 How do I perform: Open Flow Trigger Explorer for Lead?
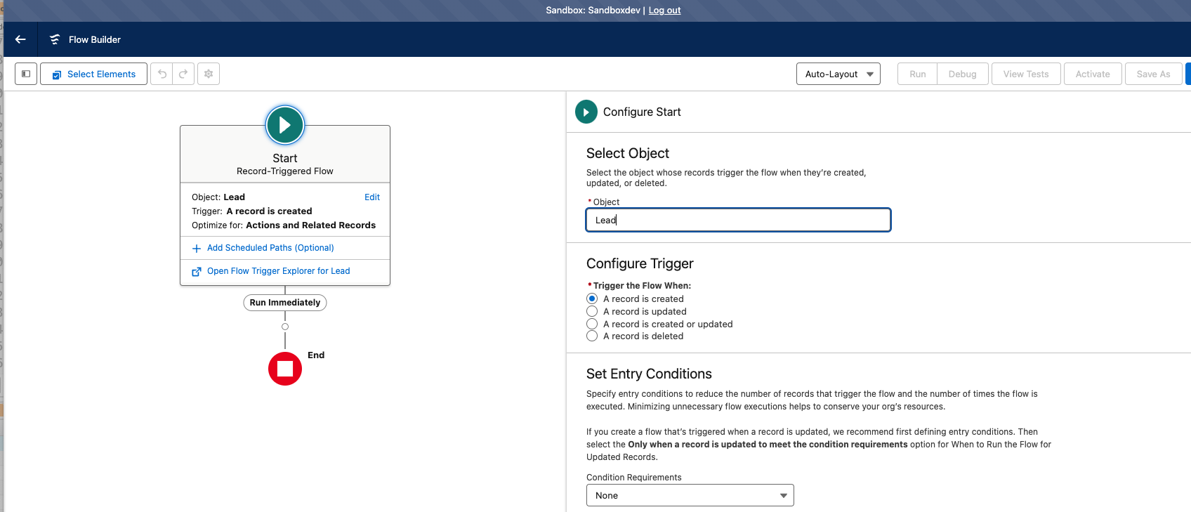point(278,271)
